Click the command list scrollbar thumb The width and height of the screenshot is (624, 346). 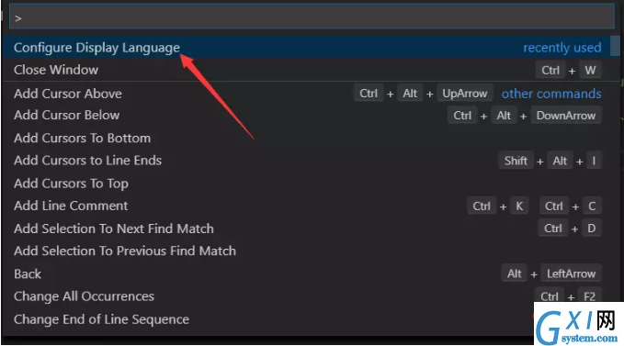coord(615,46)
